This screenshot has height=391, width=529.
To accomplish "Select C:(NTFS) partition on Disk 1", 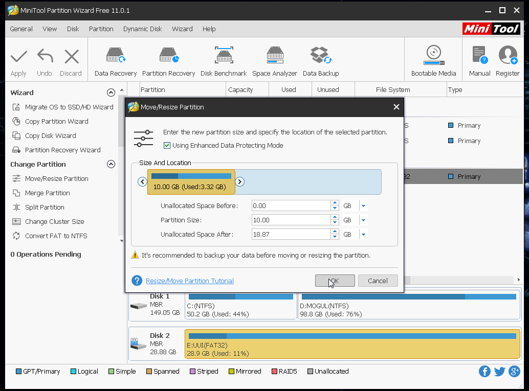I will (240, 306).
